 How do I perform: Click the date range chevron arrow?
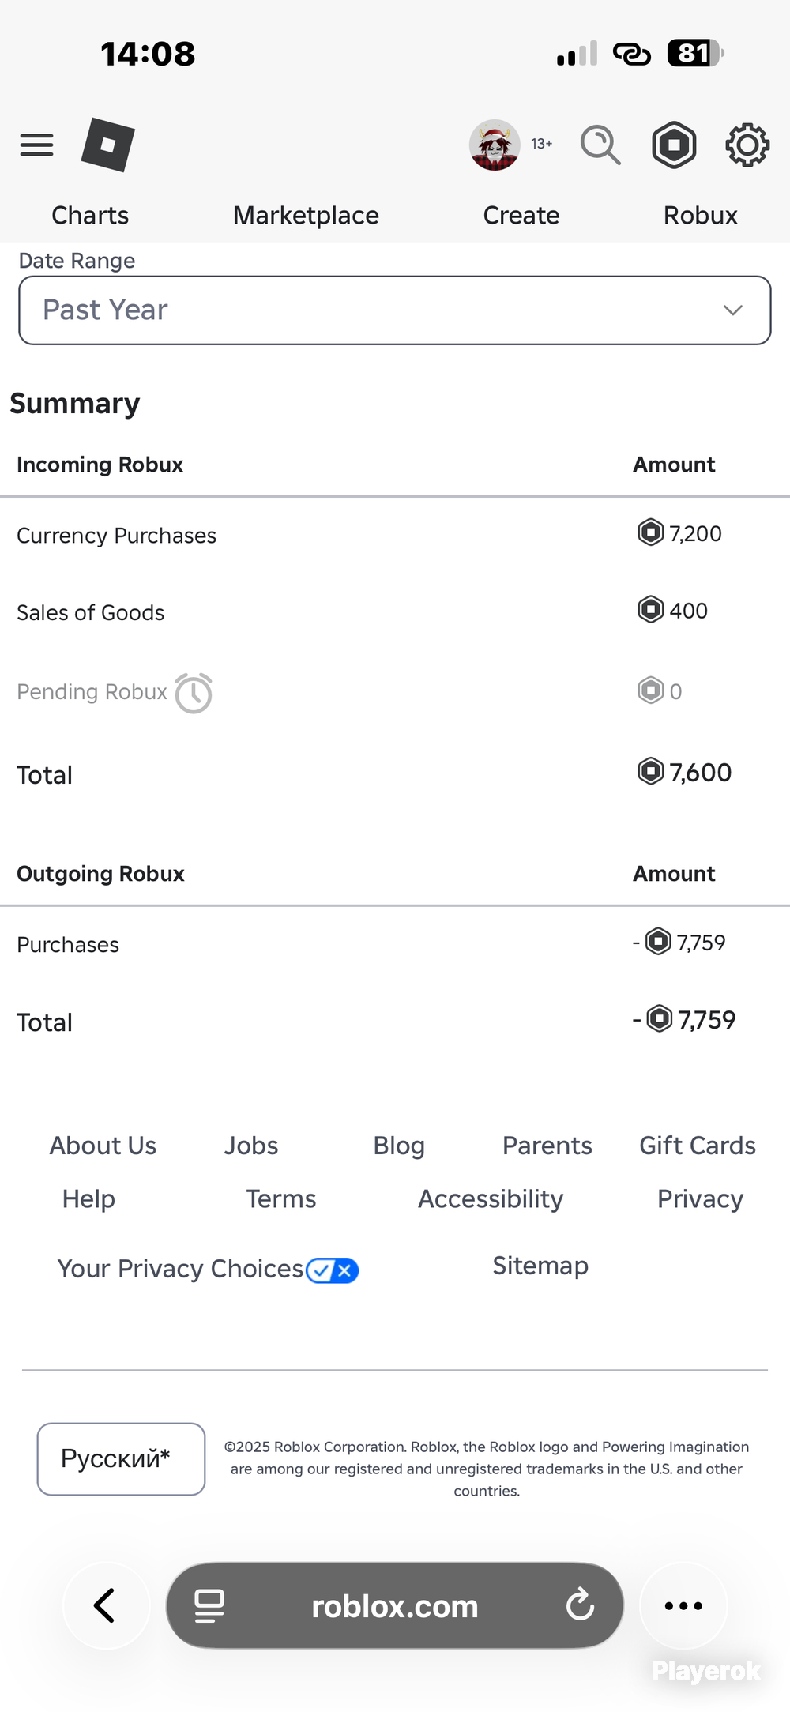pos(733,310)
